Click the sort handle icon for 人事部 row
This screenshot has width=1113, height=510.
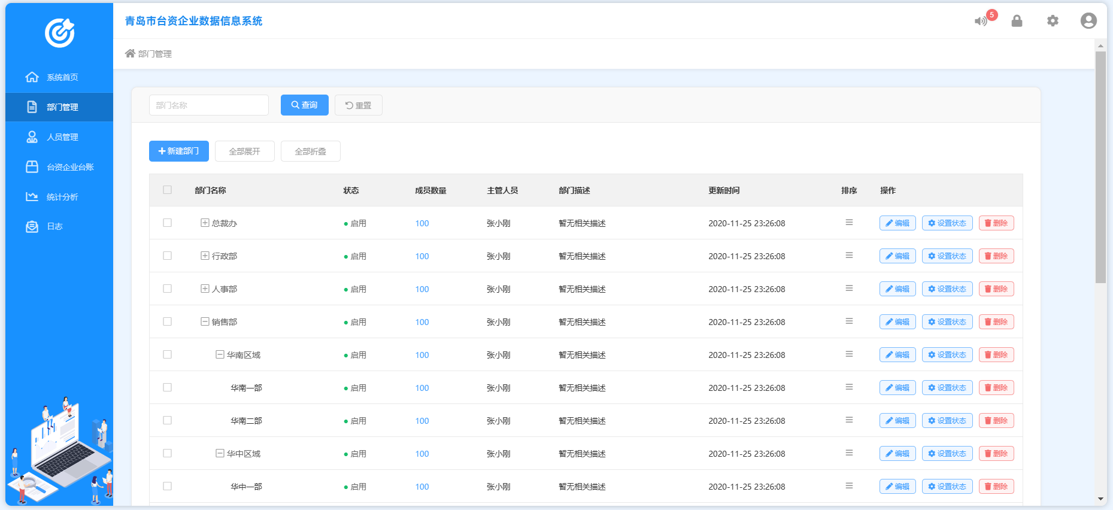pos(849,289)
